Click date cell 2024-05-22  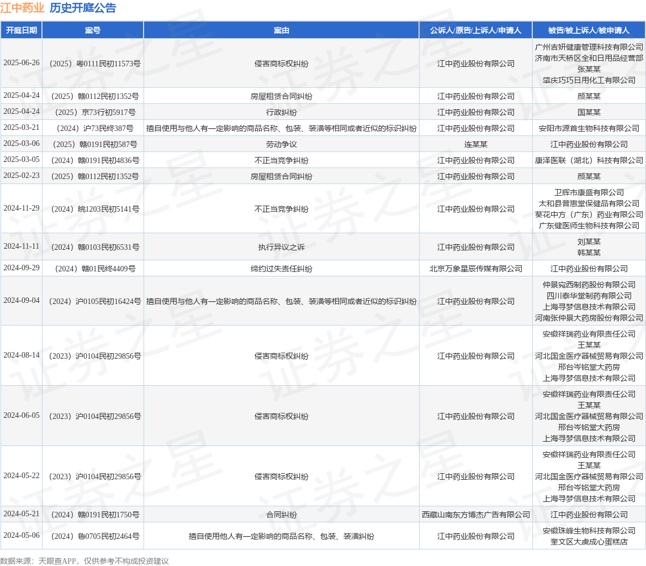(22, 476)
